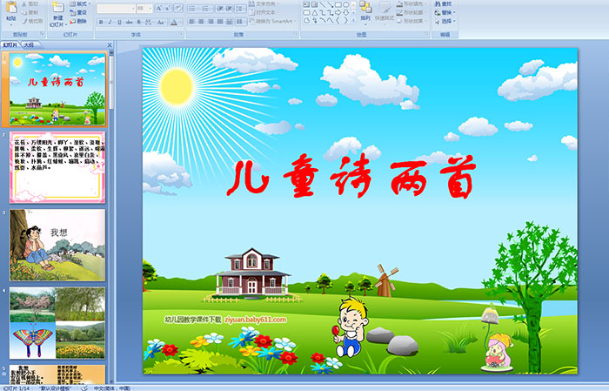Screen dimensions: 609x391
Task: Toggle Strikethrough (abe) formatting
Action: pyautogui.click(x=129, y=22)
